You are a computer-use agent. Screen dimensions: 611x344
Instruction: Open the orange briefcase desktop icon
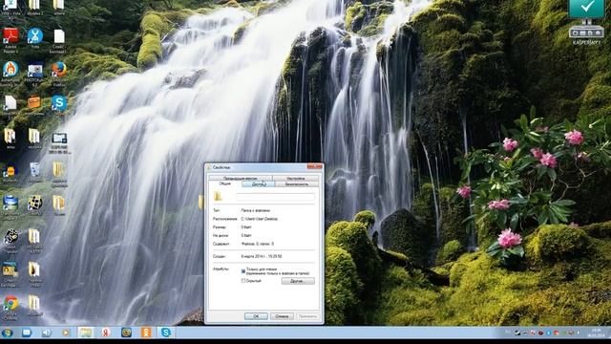[x=34, y=102]
